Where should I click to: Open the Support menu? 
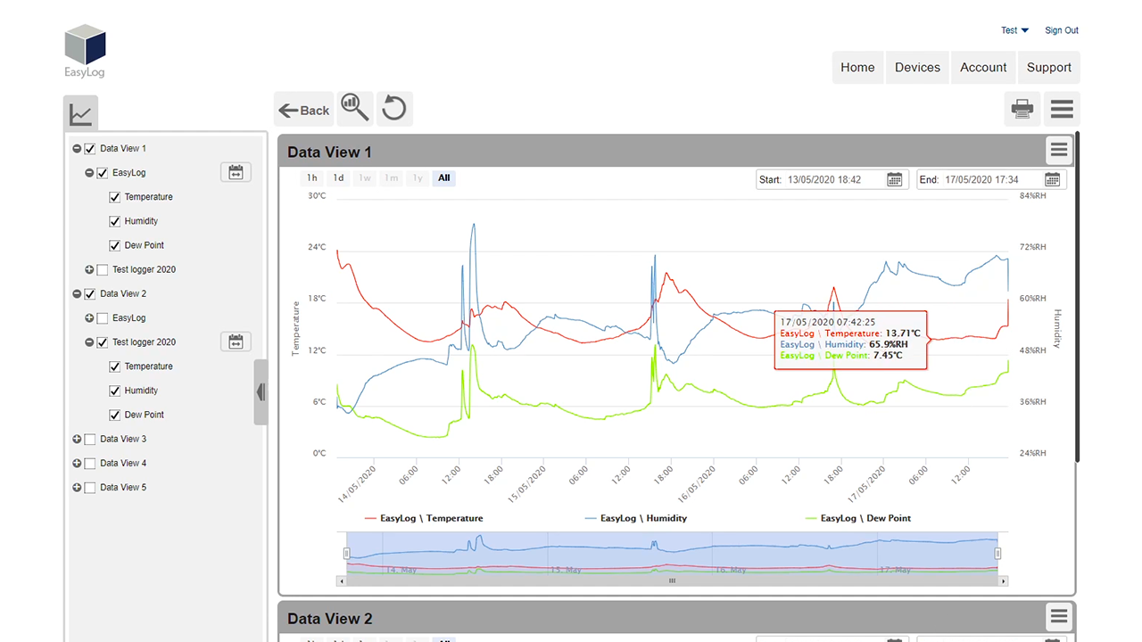(1049, 67)
